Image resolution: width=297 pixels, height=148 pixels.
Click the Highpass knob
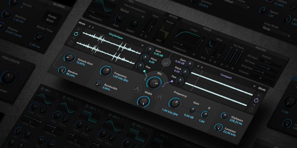(x=225, y=115)
